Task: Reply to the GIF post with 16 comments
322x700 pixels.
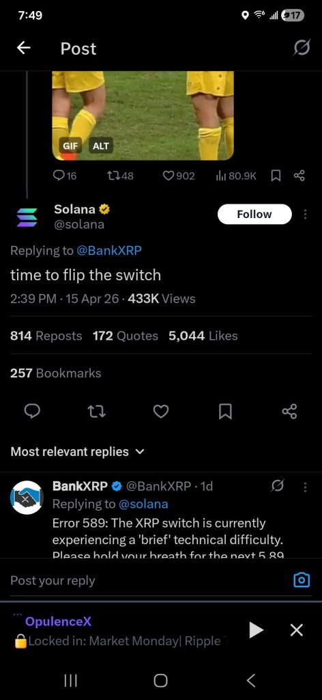Action: coord(65,176)
